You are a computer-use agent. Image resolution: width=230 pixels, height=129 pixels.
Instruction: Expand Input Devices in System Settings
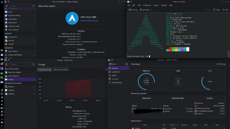pyautogui.click(x=34, y=51)
